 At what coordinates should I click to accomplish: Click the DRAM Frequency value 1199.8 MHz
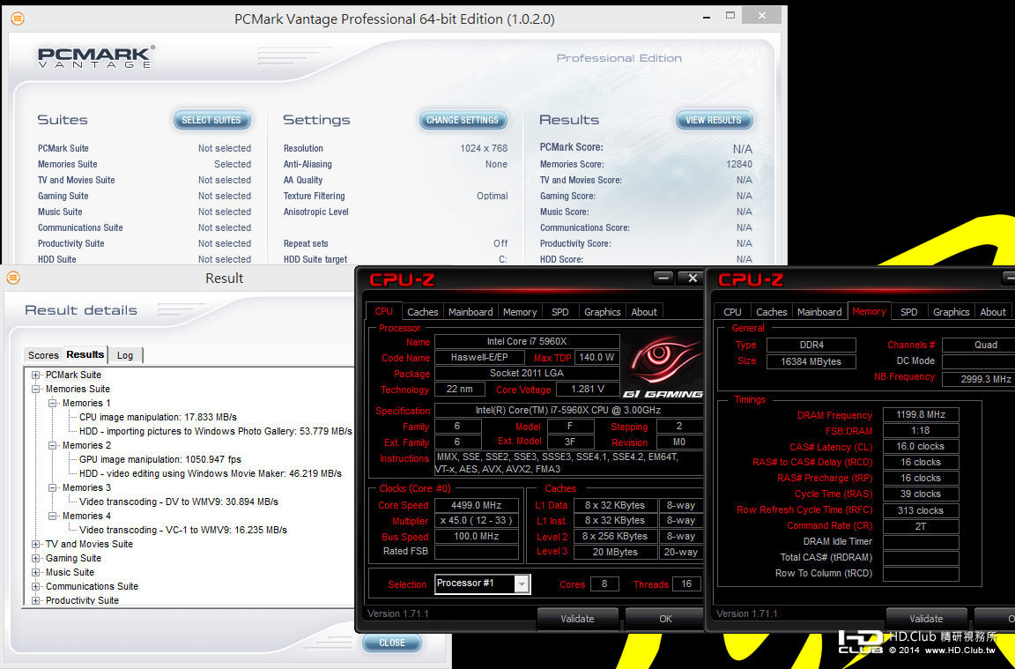pos(921,414)
